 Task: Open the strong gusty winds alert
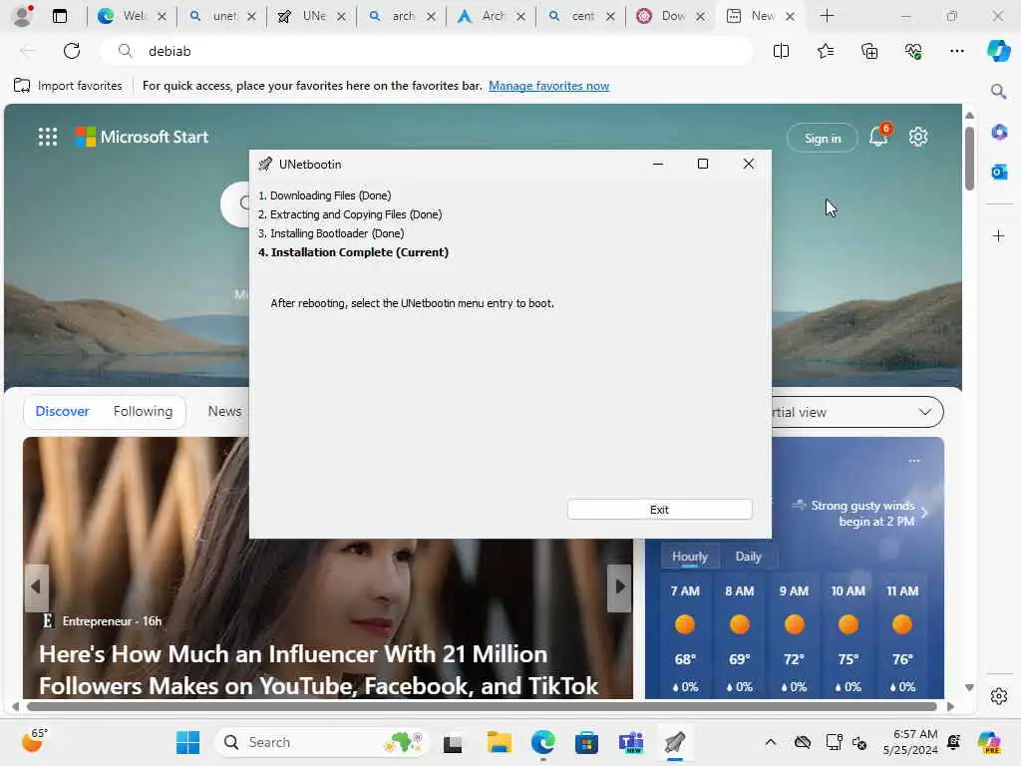point(859,514)
